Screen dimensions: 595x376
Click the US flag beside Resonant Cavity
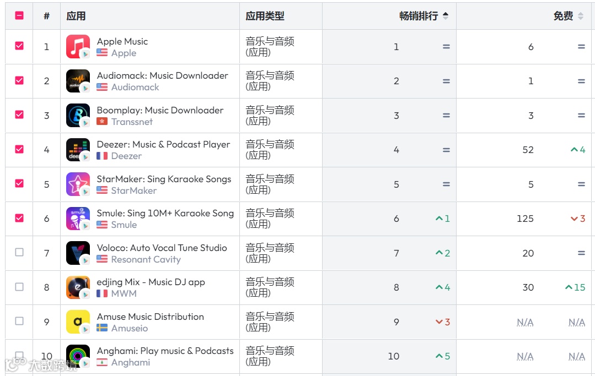click(101, 259)
